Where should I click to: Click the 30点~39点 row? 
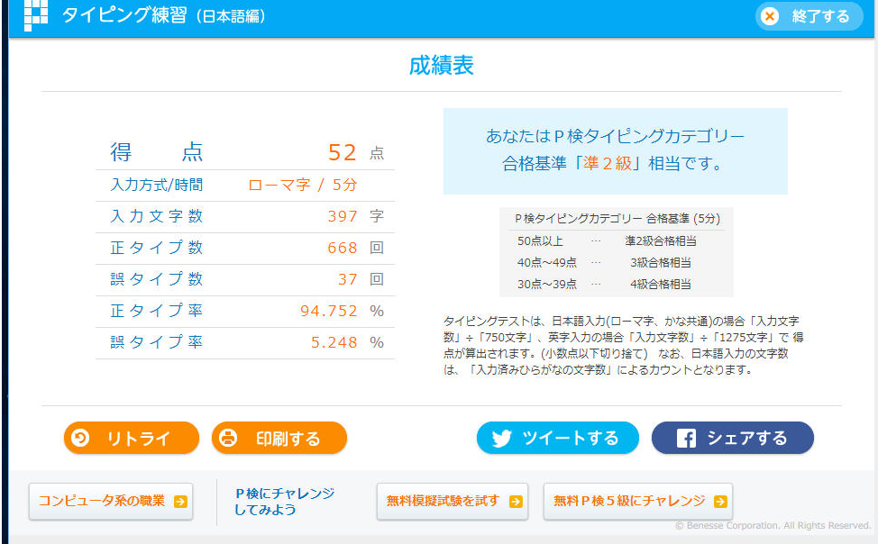pyautogui.click(x=616, y=285)
